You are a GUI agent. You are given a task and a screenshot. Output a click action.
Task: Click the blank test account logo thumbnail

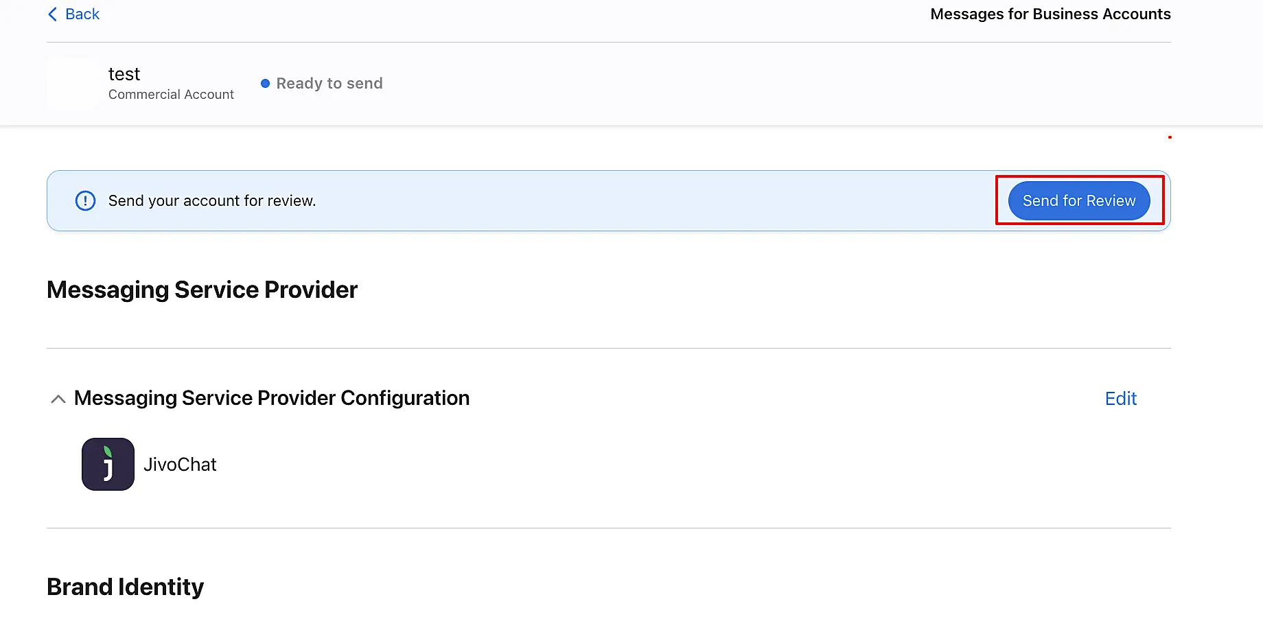pos(73,84)
